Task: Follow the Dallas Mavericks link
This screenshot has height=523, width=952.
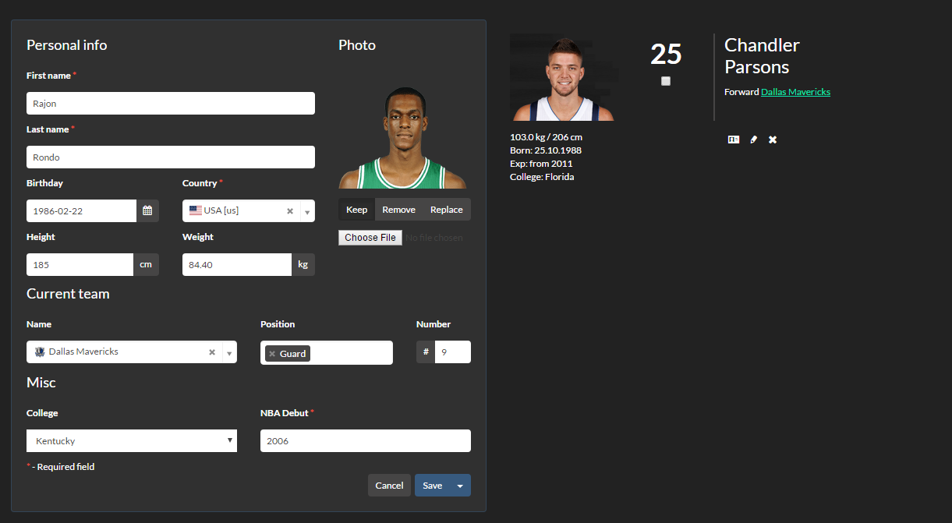Action: pyautogui.click(x=795, y=92)
